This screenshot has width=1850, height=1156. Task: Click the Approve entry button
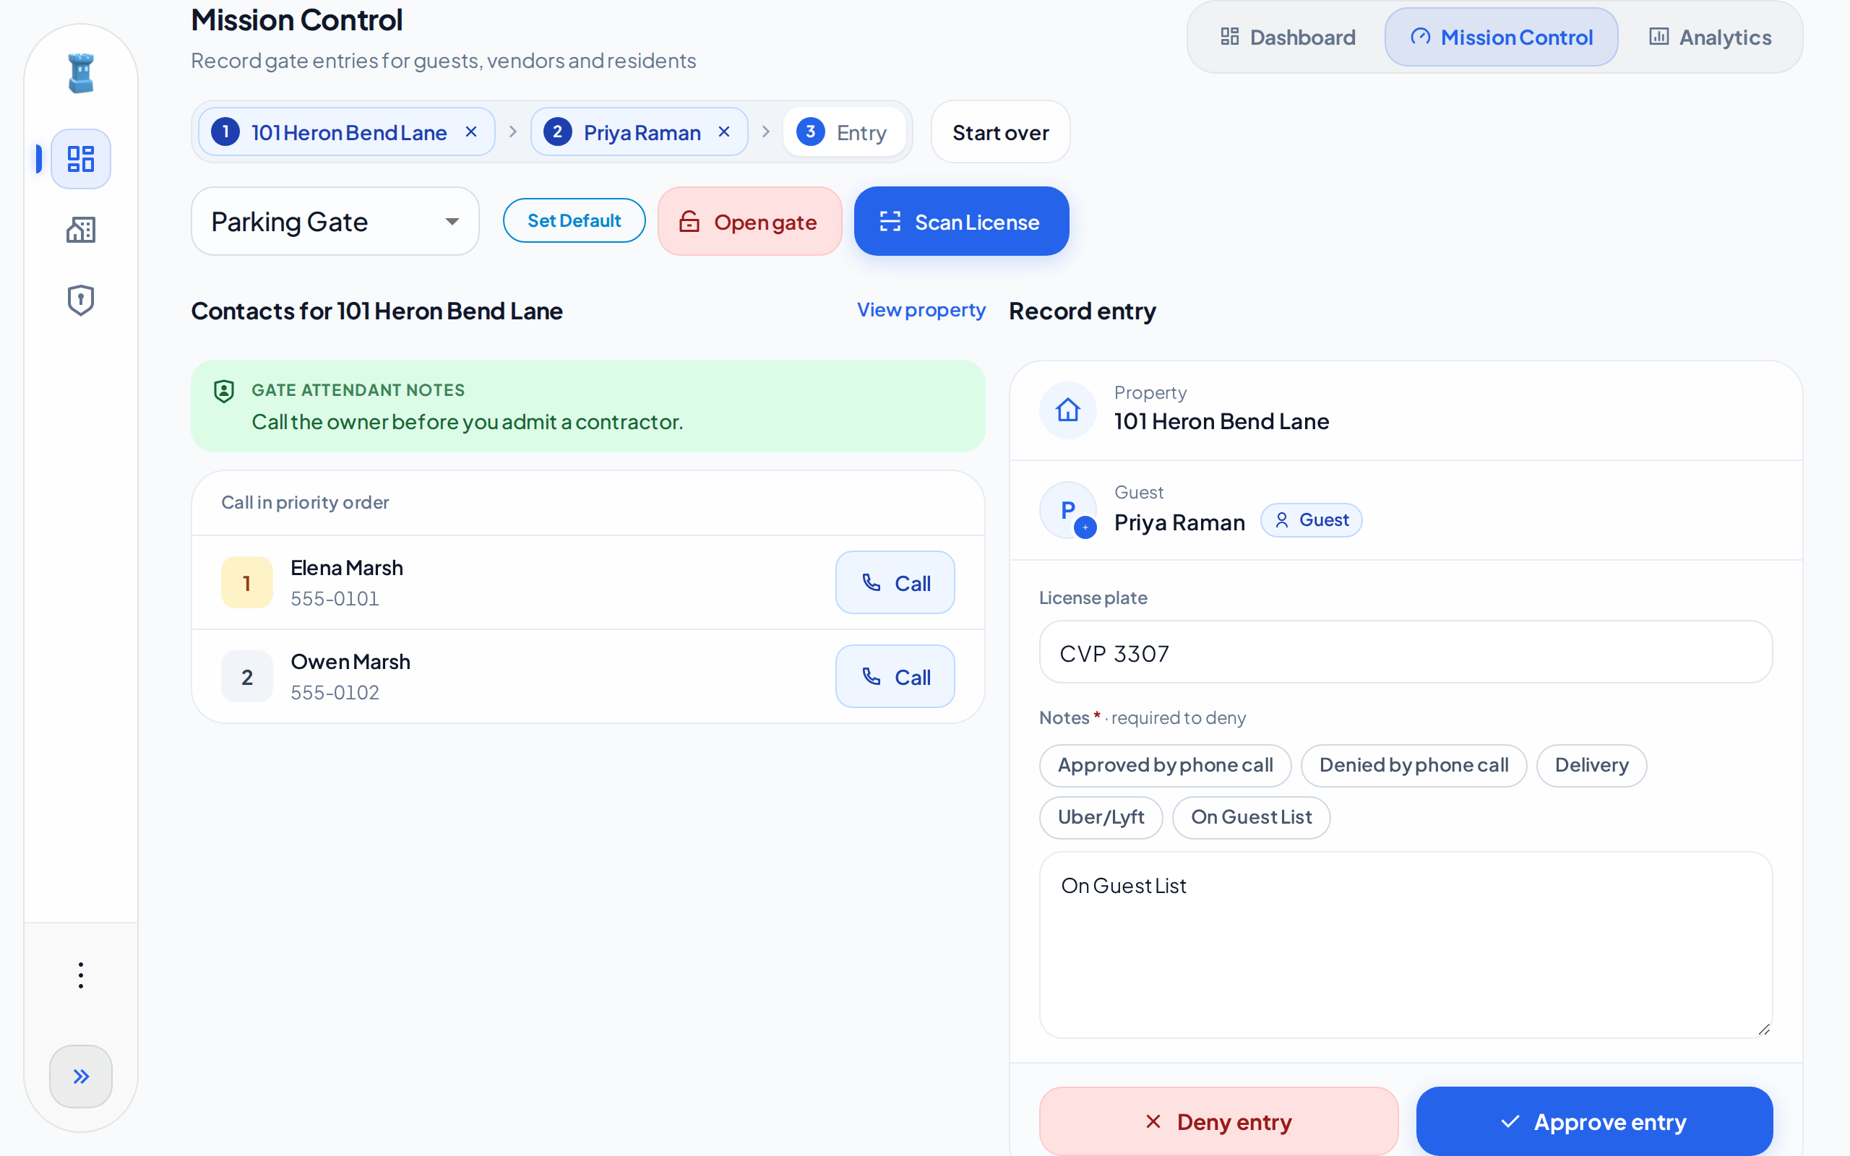point(1594,1121)
